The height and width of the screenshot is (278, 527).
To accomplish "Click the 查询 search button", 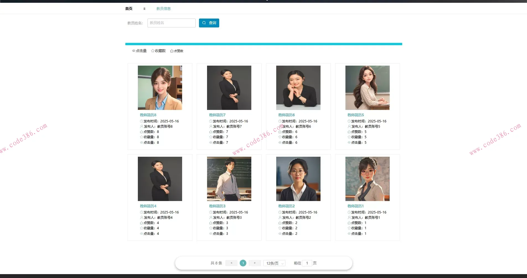I will click(209, 23).
